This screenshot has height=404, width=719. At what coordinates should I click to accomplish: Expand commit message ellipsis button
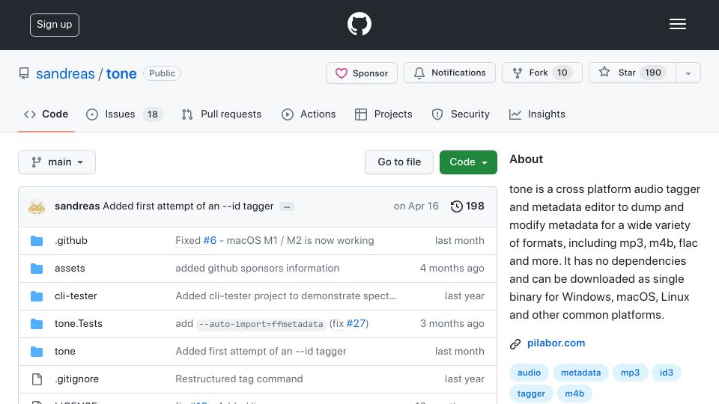tap(287, 206)
